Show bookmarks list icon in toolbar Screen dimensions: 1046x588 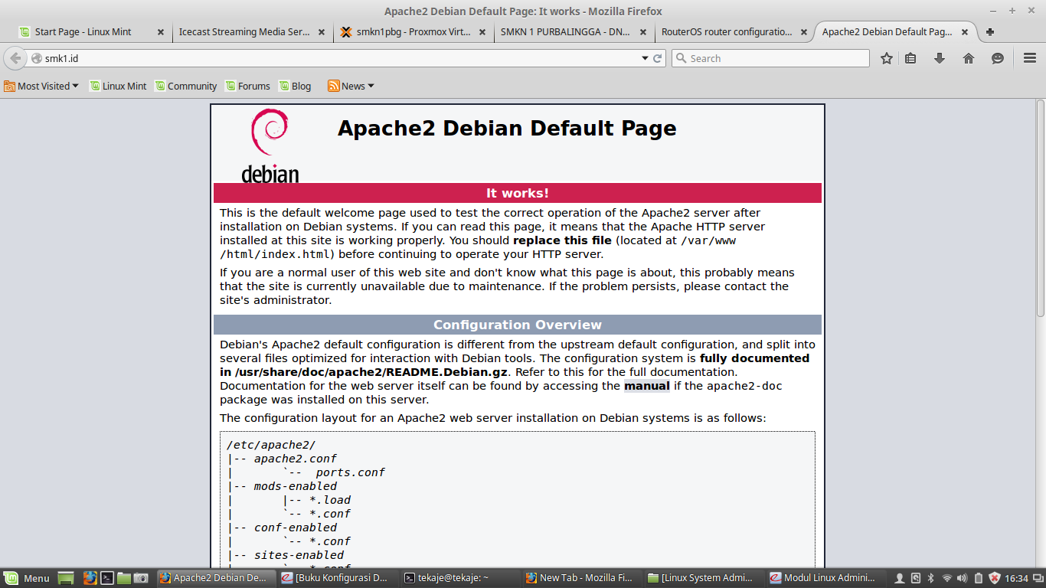tap(910, 58)
